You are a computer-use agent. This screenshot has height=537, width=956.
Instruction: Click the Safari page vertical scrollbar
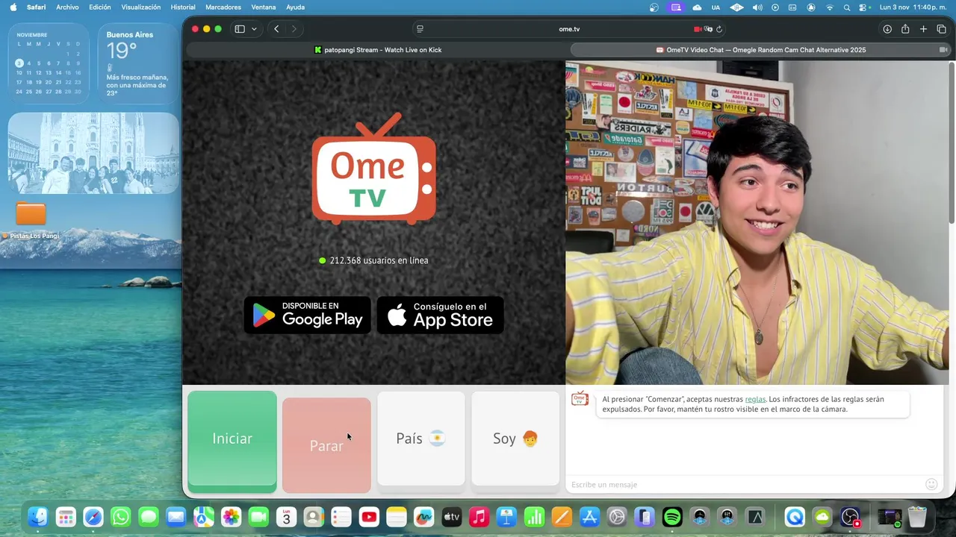click(952, 142)
